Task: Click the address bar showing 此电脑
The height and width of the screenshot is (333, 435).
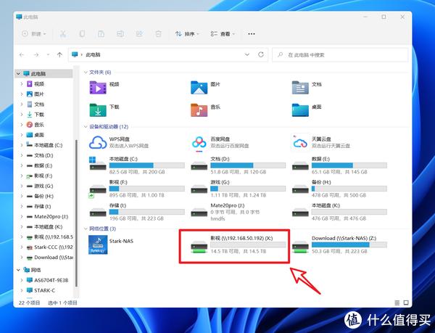Action: point(168,54)
